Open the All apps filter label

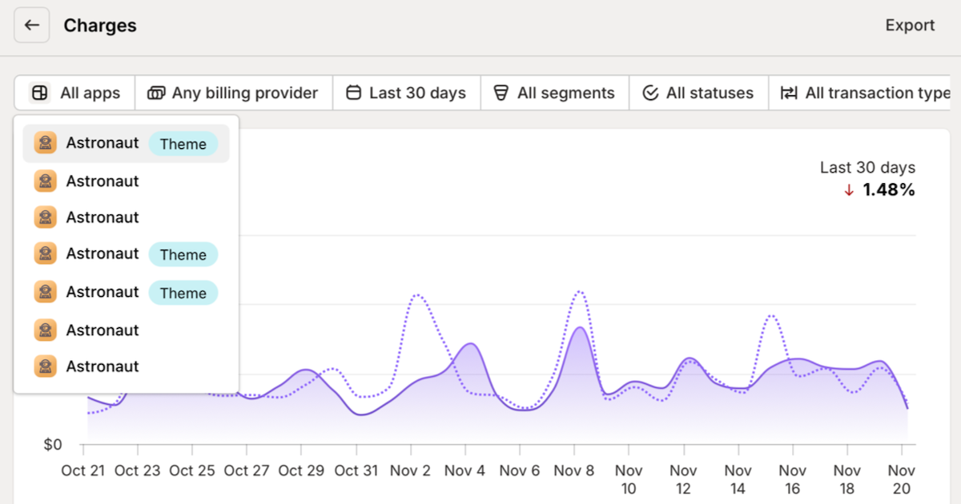click(90, 94)
